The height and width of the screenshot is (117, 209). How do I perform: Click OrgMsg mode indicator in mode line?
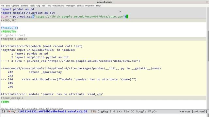(103, 111)
